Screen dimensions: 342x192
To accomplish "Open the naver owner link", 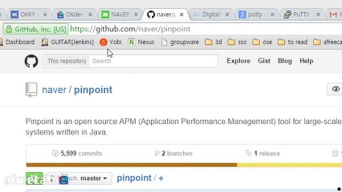I will (54, 90).
